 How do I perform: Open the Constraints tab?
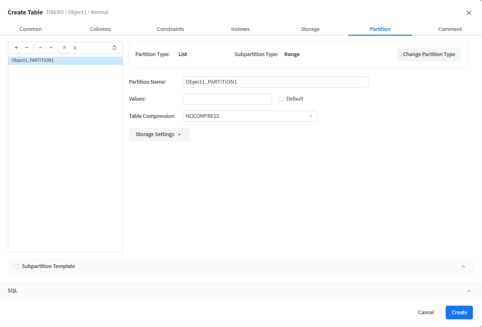(x=171, y=29)
